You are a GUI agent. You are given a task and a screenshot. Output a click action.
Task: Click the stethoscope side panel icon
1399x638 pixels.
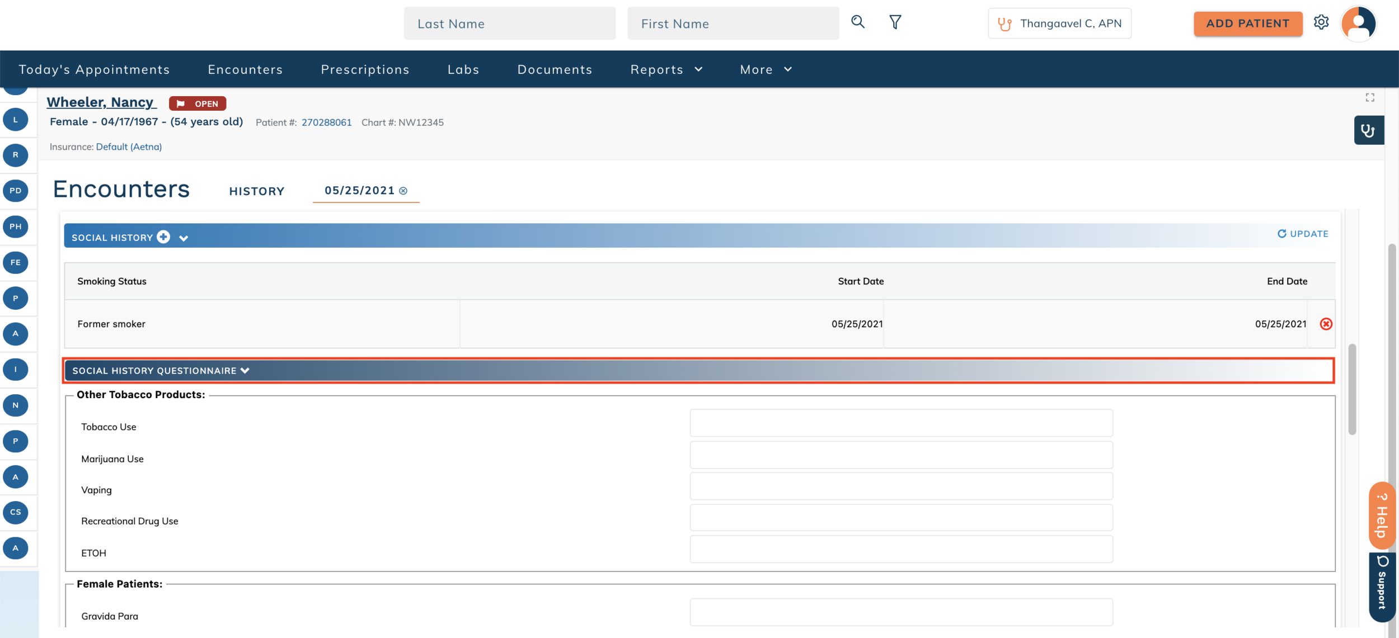click(x=1368, y=130)
